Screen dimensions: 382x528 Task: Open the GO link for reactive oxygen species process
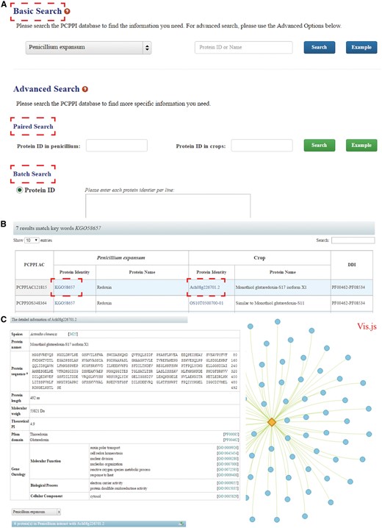click(228, 469)
